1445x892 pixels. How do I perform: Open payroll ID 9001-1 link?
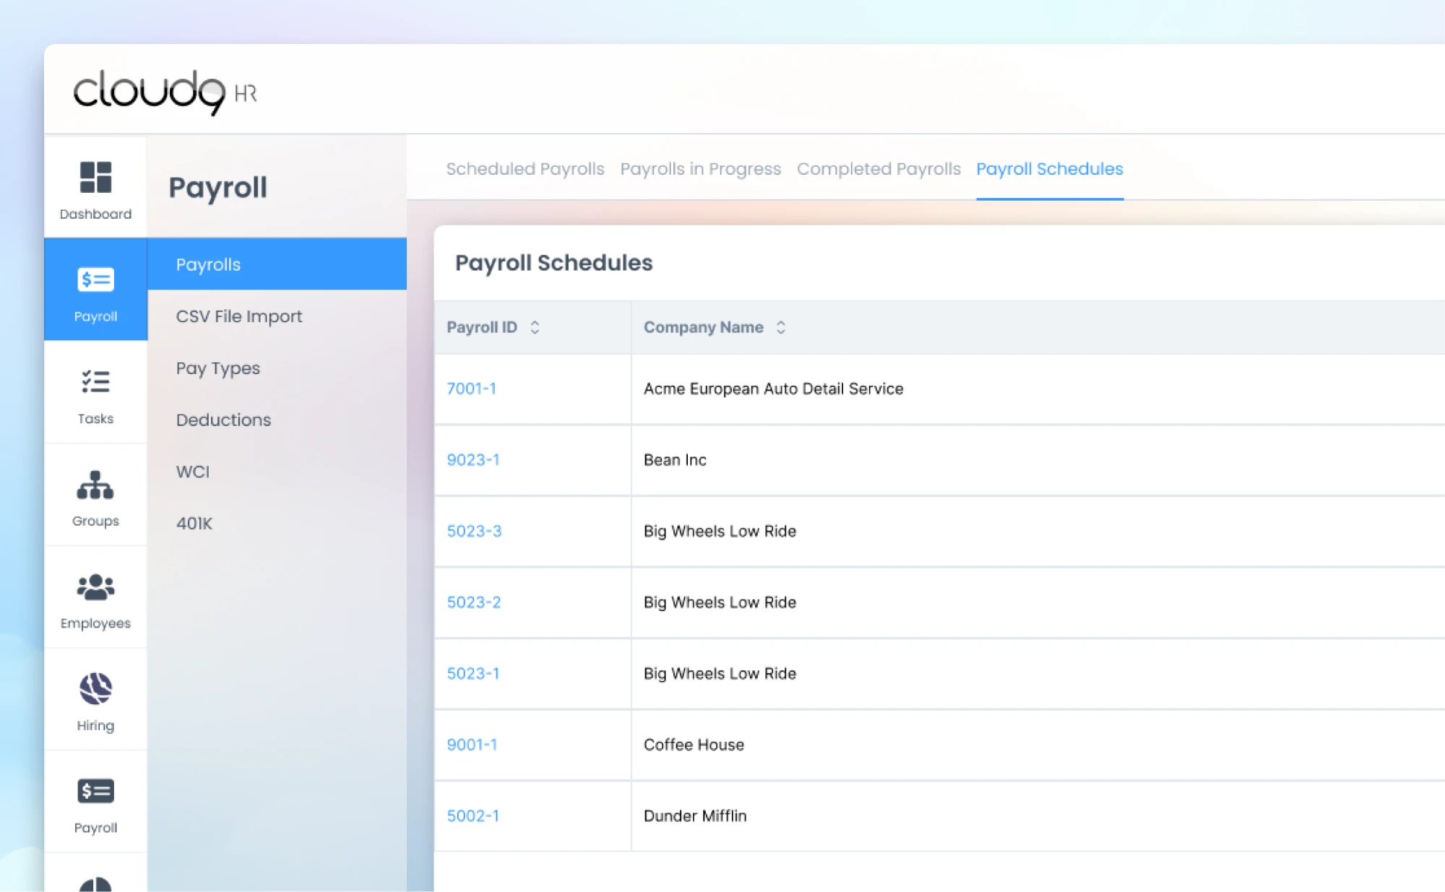[473, 745]
